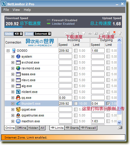Enable qq.exe incoming limit checkbox
The image size is (130, 145).
[76, 98]
